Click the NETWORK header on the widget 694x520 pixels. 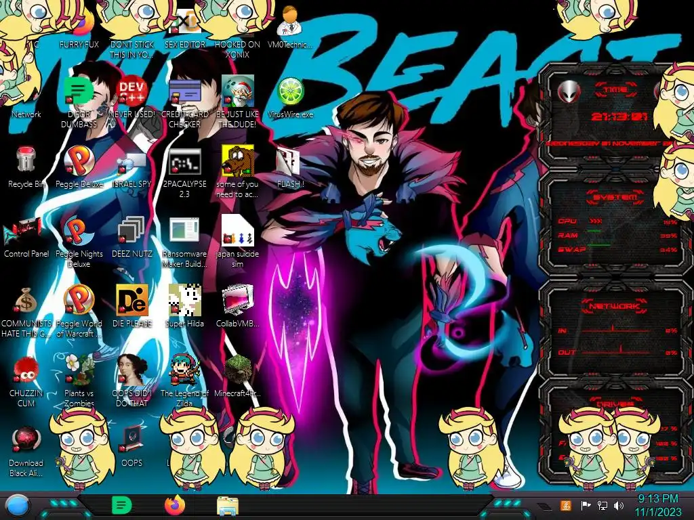click(x=614, y=306)
